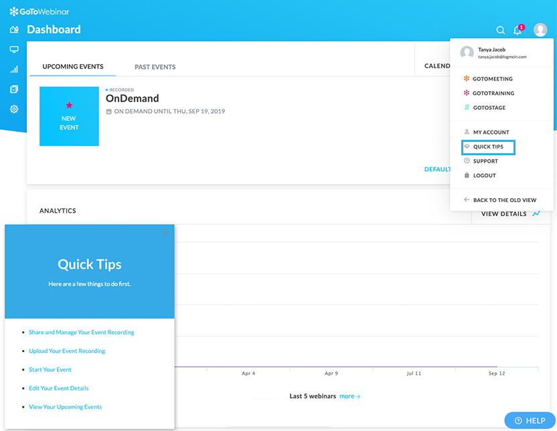The image size is (557, 431).
Task: Open the Dashboard home icon in sidebar
Action: coord(14,29)
